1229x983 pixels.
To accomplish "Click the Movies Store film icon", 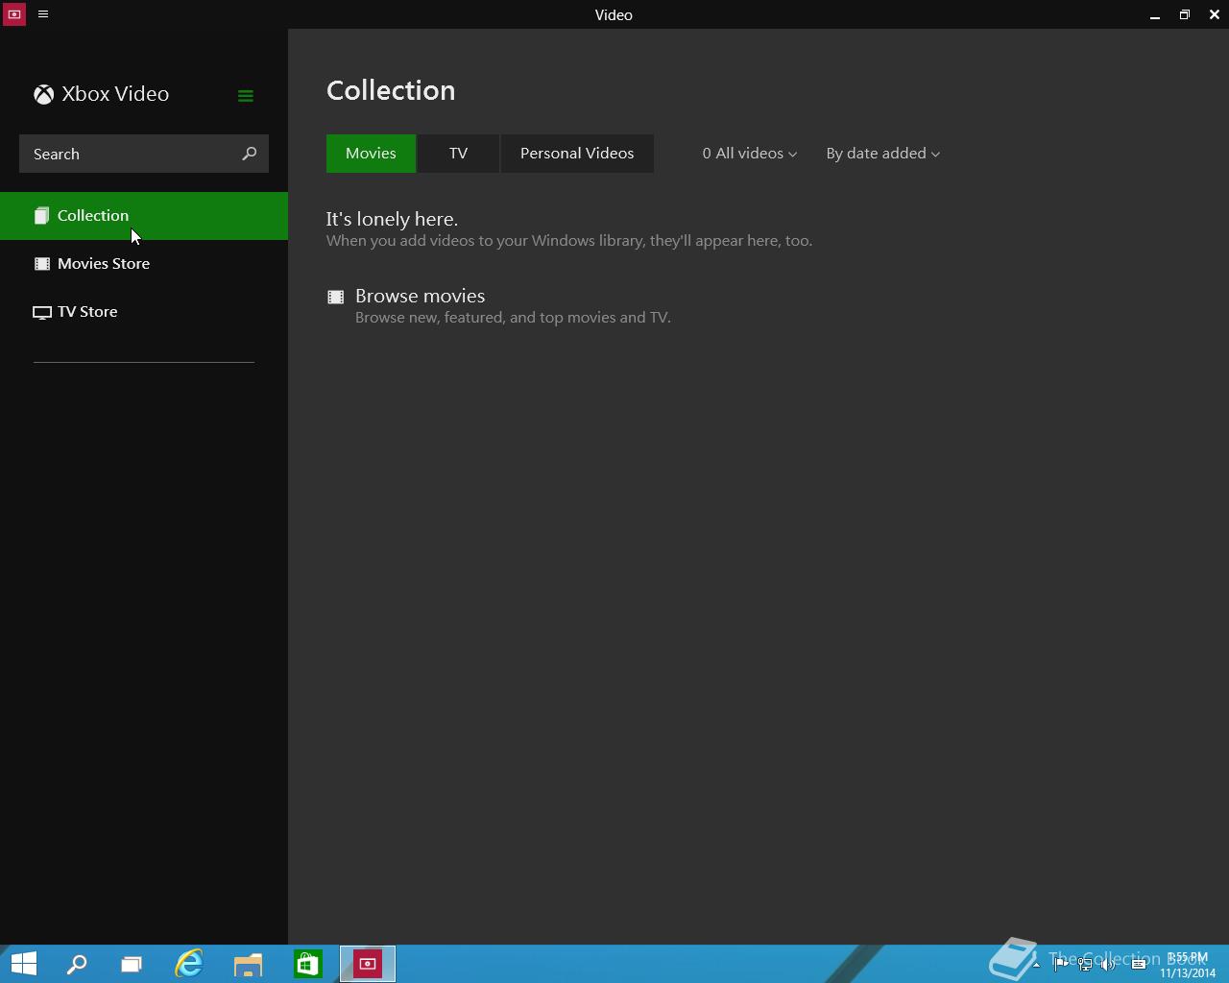I will point(42,263).
